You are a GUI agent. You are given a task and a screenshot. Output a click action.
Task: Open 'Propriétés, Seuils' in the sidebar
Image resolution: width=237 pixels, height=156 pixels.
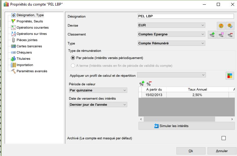pyautogui.click(x=30, y=21)
